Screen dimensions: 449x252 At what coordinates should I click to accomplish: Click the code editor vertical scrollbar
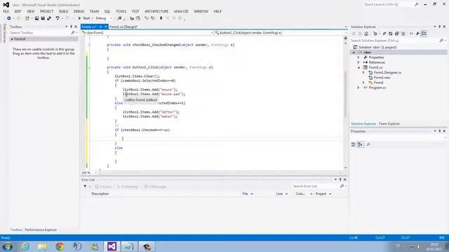pos(345,94)
